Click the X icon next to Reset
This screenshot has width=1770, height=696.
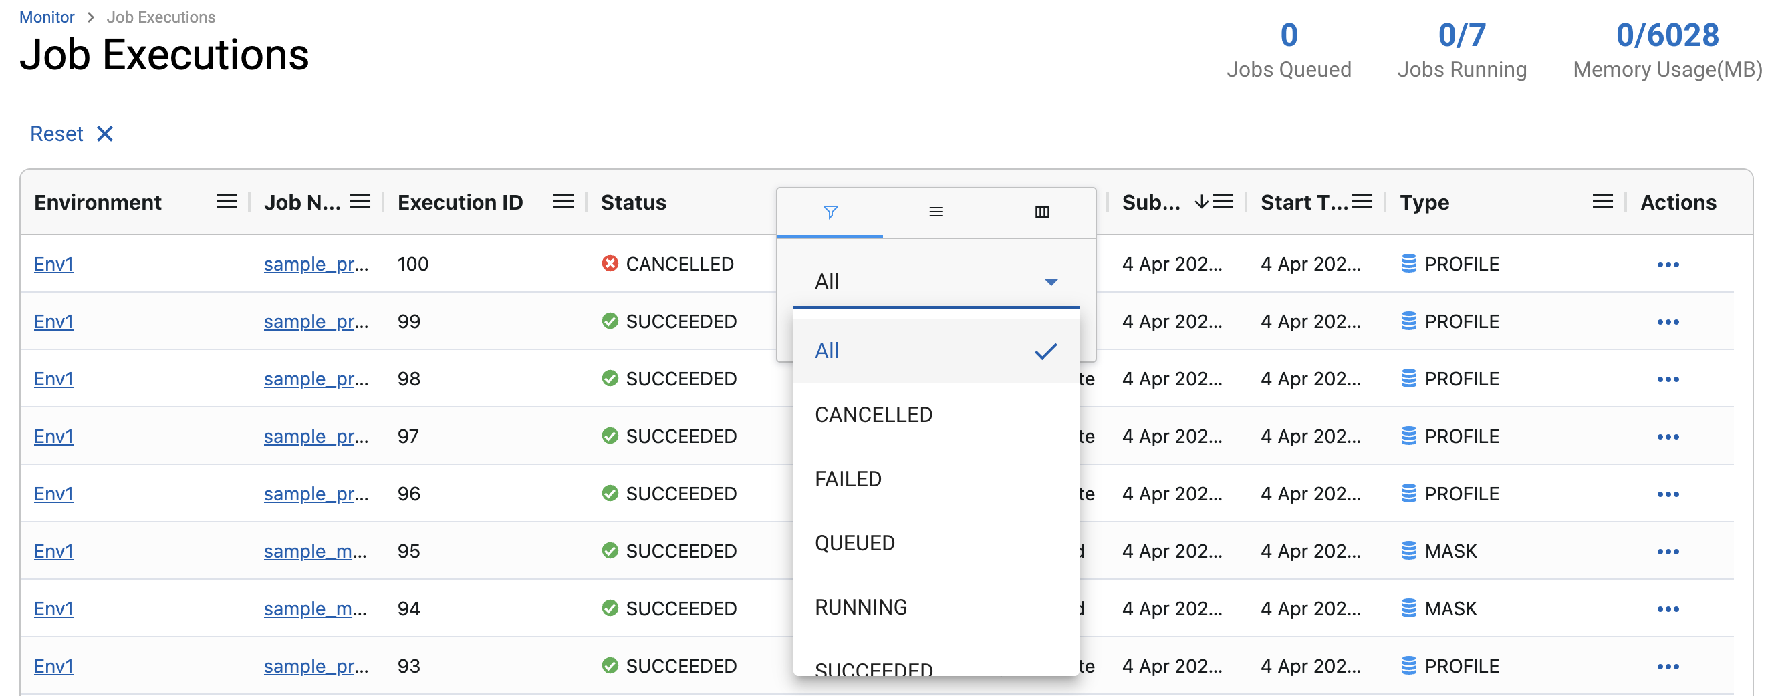click(104, 133)
